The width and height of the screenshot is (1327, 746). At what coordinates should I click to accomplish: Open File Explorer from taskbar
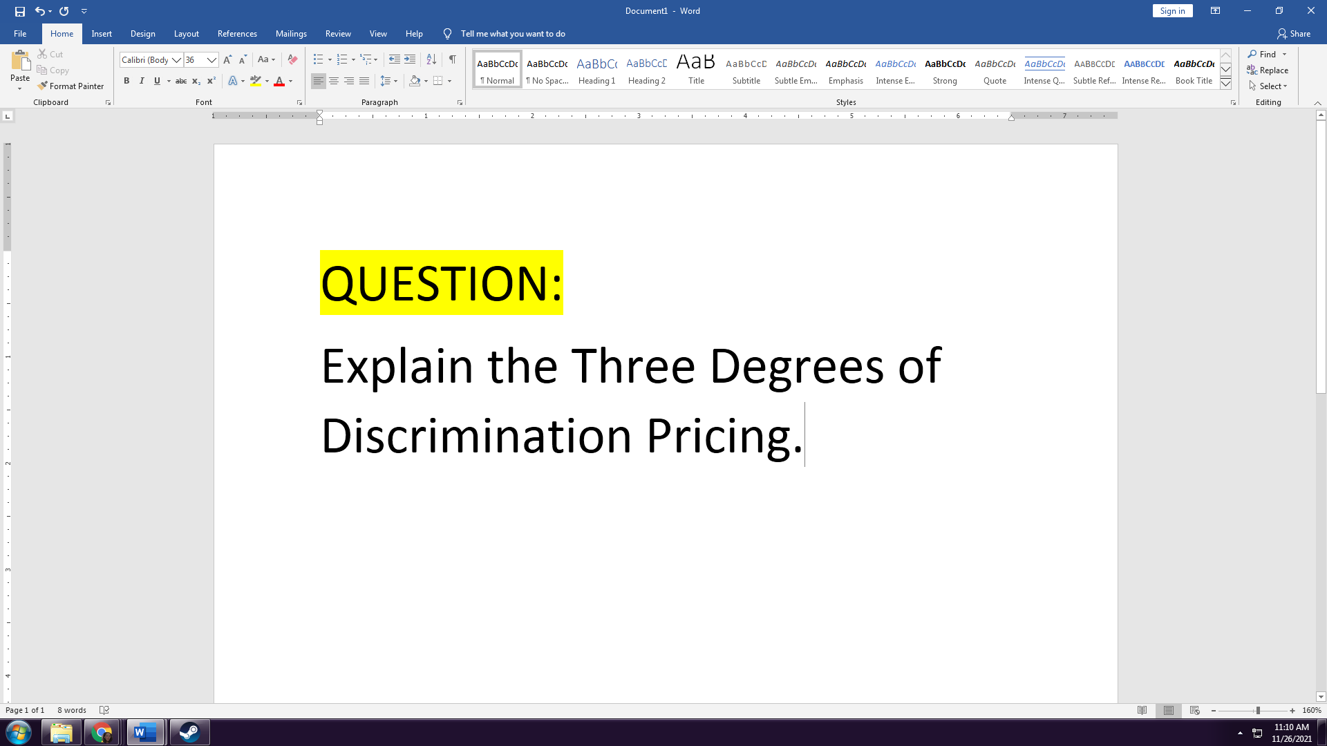click(62, 732)
